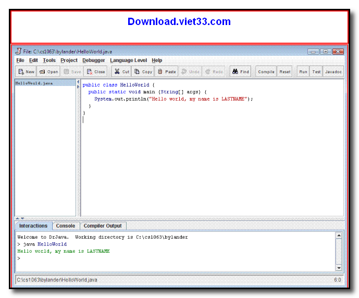
Task: Close the document with Close button
Action: 96,72
